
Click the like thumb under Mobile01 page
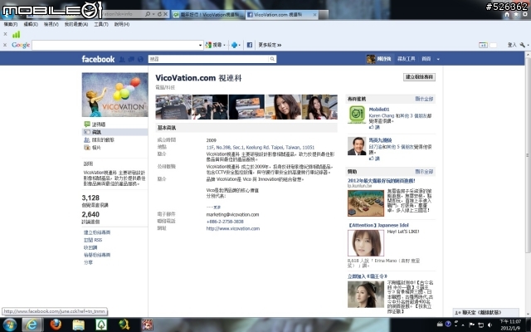pyautogui.click(x=372, y=127)
